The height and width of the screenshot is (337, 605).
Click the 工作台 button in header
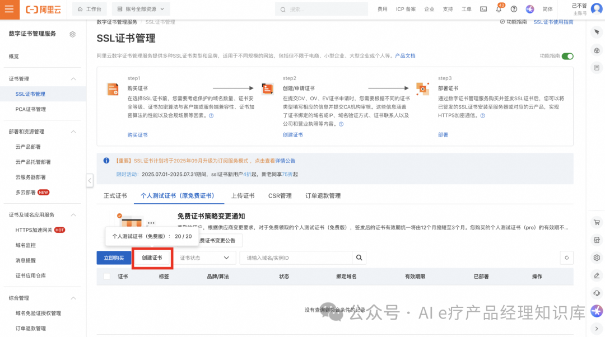(90, 9)
